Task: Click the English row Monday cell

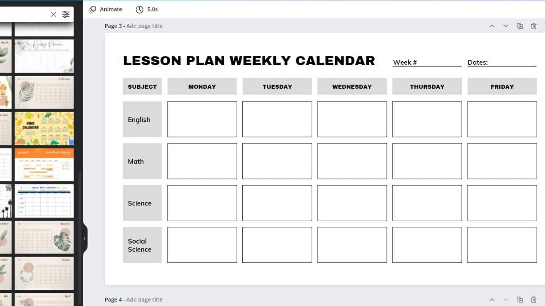Action: (202, 119)
